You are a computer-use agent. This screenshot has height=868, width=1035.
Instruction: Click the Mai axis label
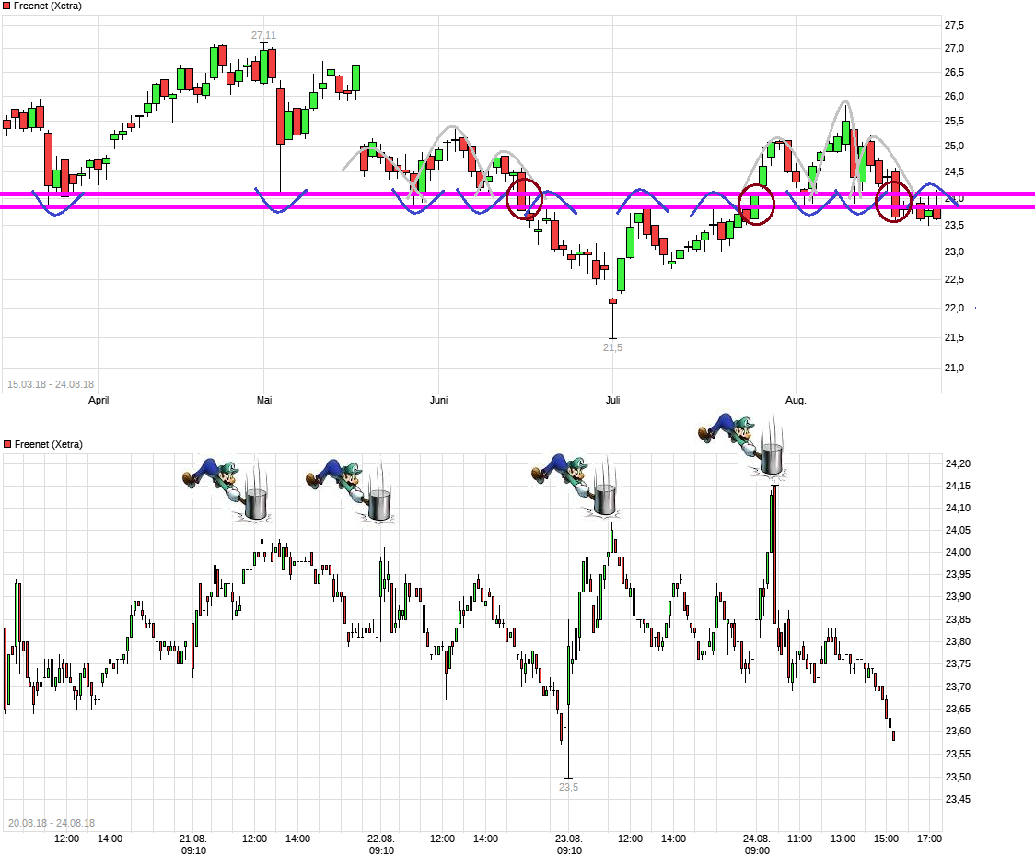[x=264, y=400]
